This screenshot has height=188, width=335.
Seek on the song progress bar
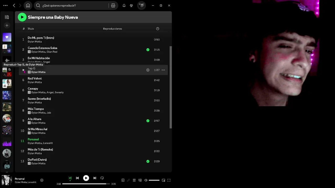point(86,184)
